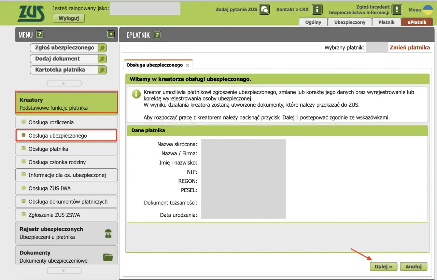
Task: Open the Zmień płatnika link
Action: coord(410,48)
